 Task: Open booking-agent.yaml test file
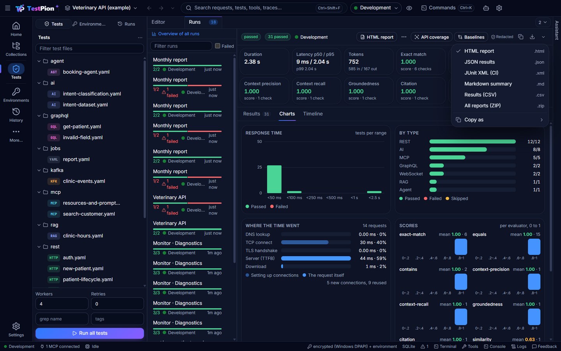(x=86, y=72)
